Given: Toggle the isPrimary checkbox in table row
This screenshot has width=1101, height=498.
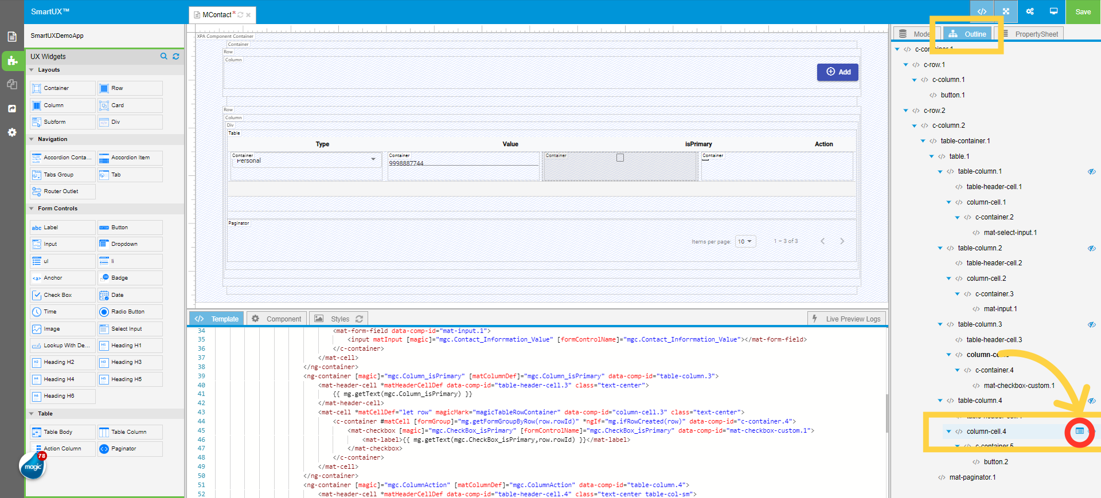Looking at the screenshot, I should tap(620, 158).
